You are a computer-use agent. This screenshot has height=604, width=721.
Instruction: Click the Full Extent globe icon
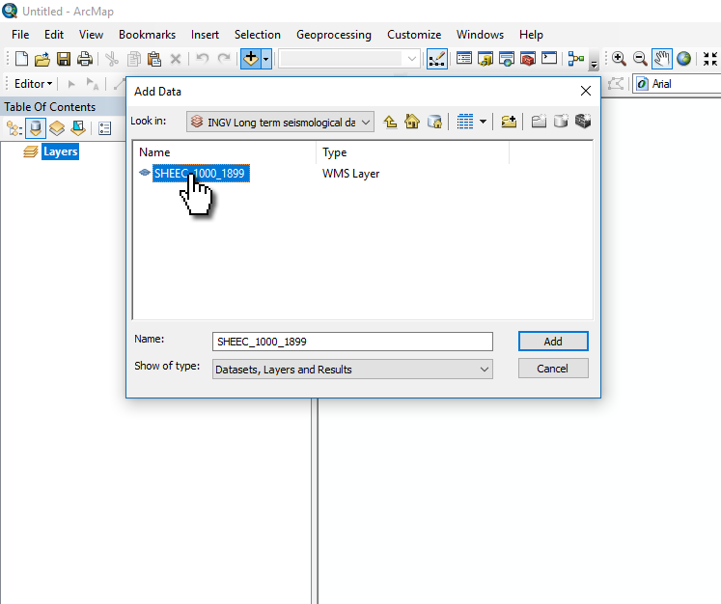coord(683,59)
